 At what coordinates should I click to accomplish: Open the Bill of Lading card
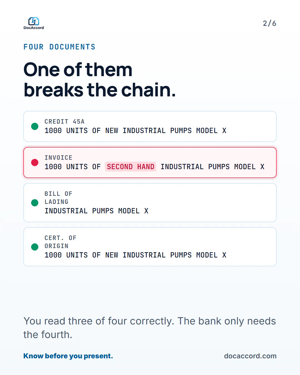pos(150,202)
